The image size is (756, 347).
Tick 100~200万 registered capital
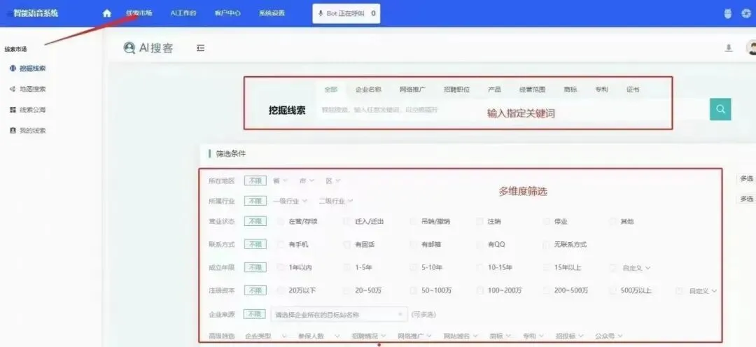(x=479, y=290)
